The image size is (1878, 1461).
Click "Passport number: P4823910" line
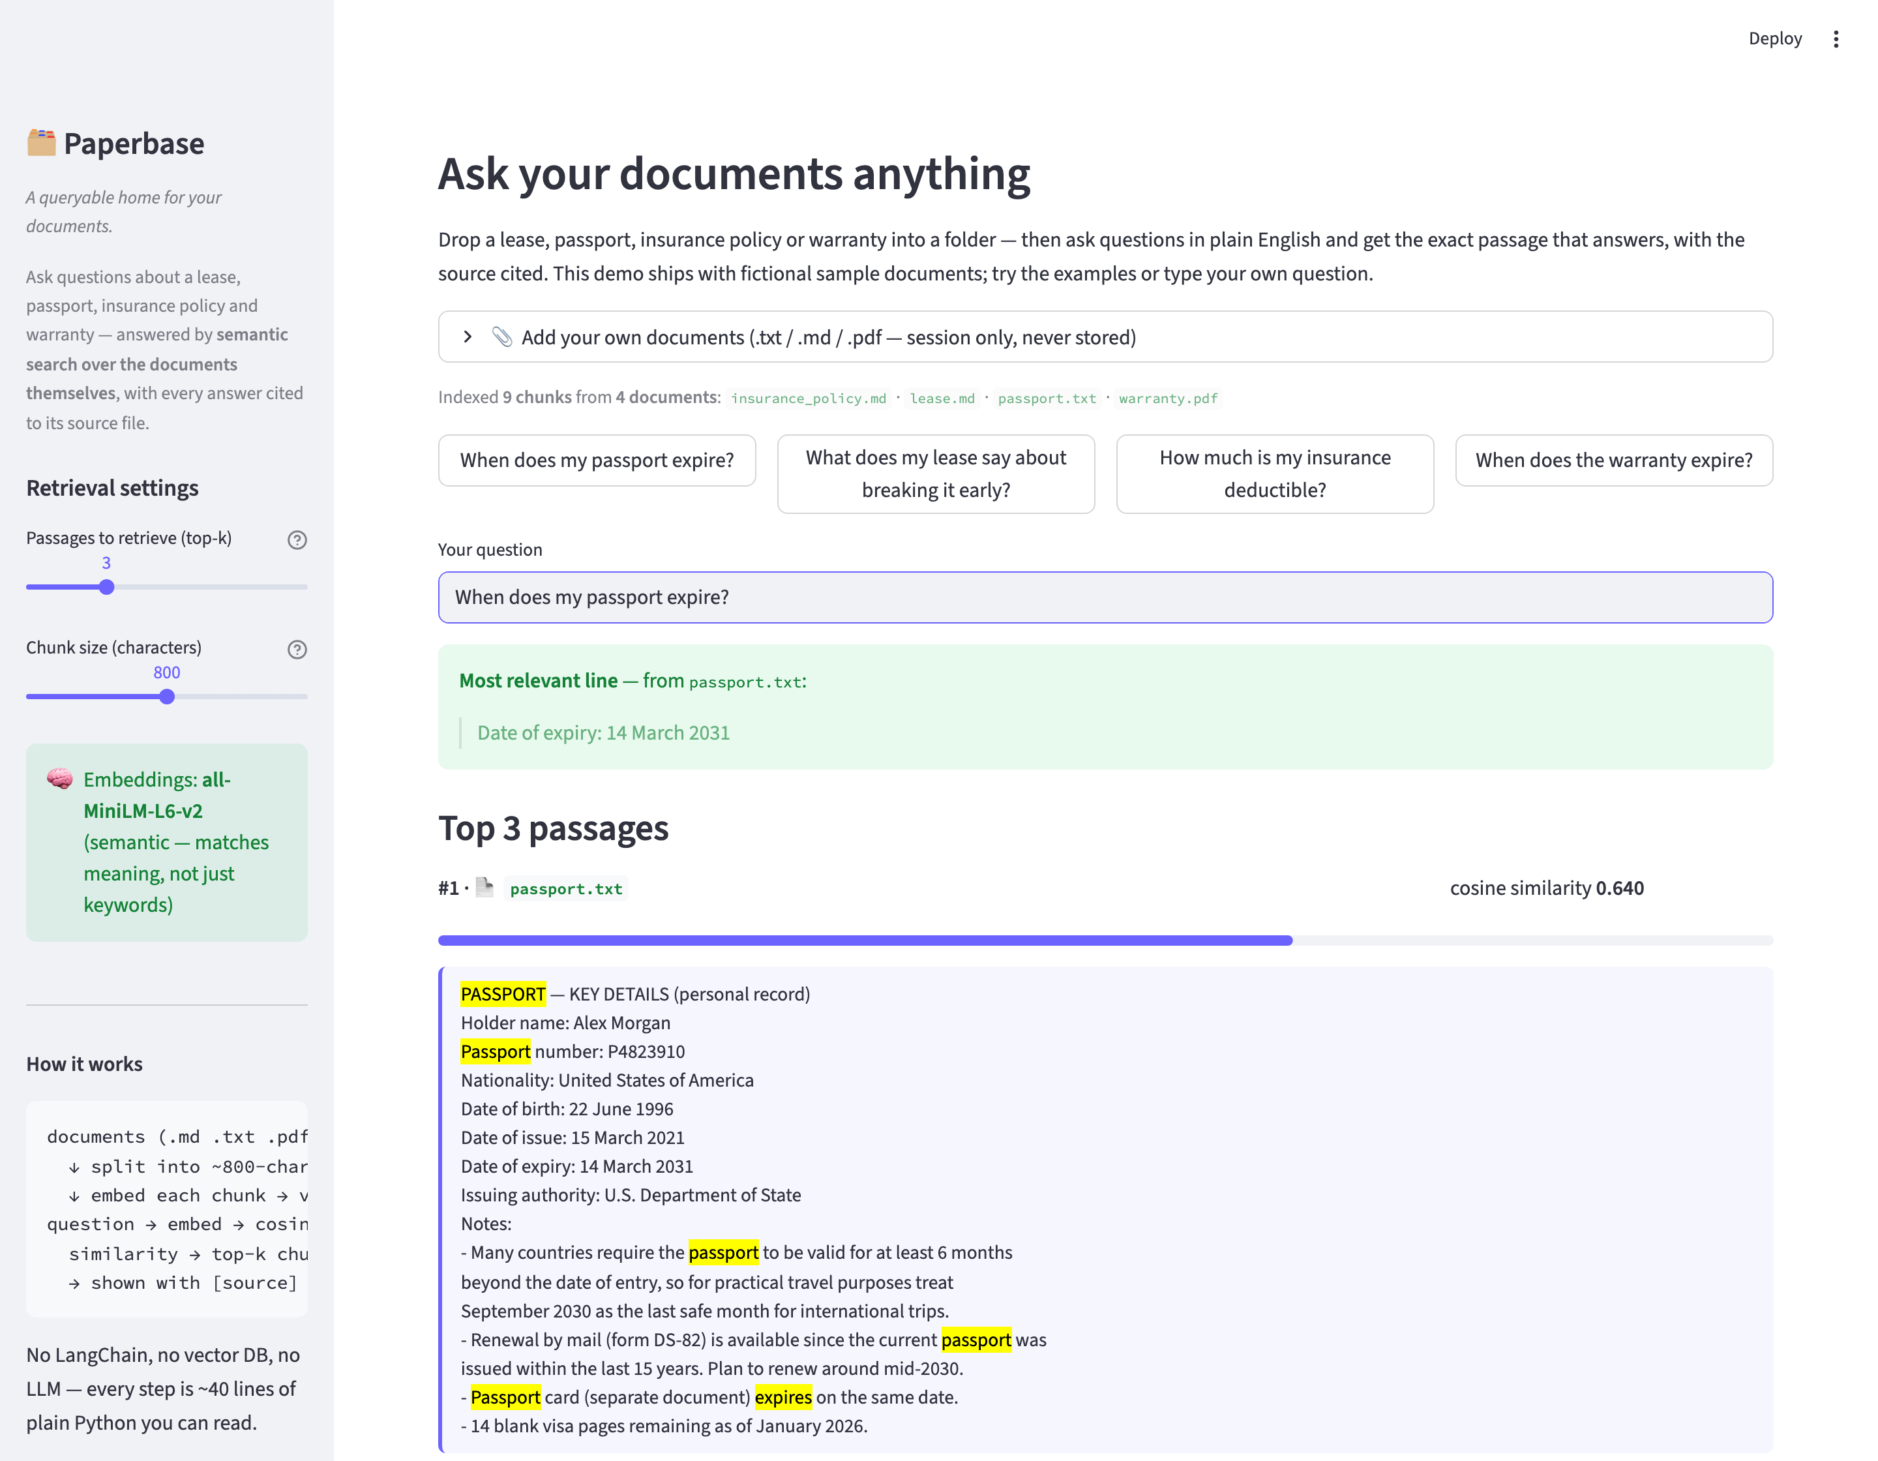tap(573, 1051)
